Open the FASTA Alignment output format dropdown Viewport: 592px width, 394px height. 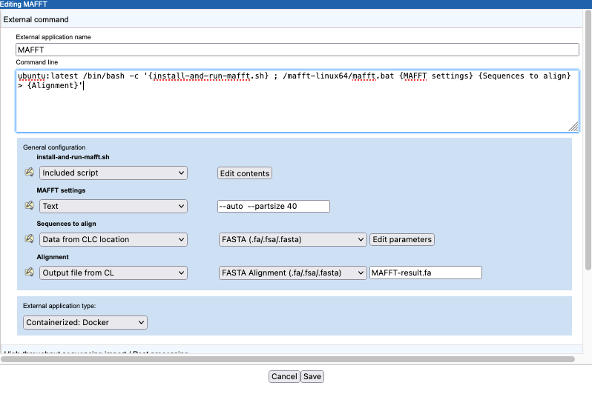(x=292, y=273)
